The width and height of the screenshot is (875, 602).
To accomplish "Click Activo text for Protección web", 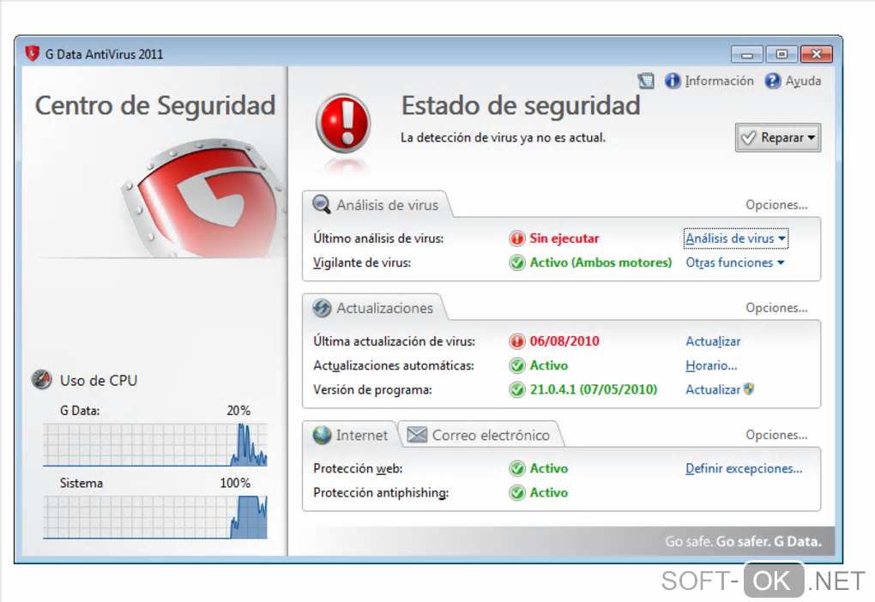I will pos(548,468).
